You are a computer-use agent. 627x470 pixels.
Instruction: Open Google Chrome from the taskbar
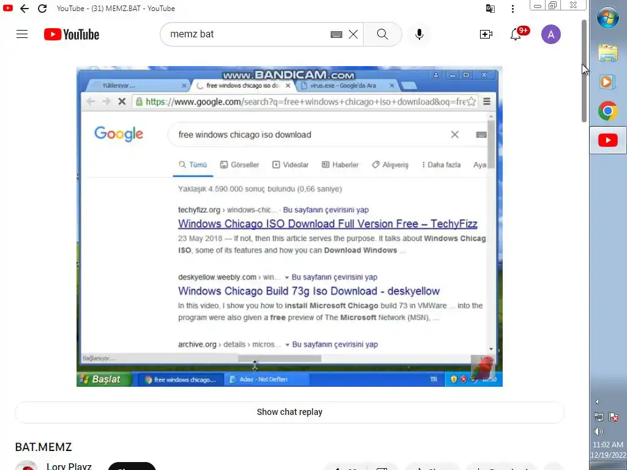tap(608, 111)
